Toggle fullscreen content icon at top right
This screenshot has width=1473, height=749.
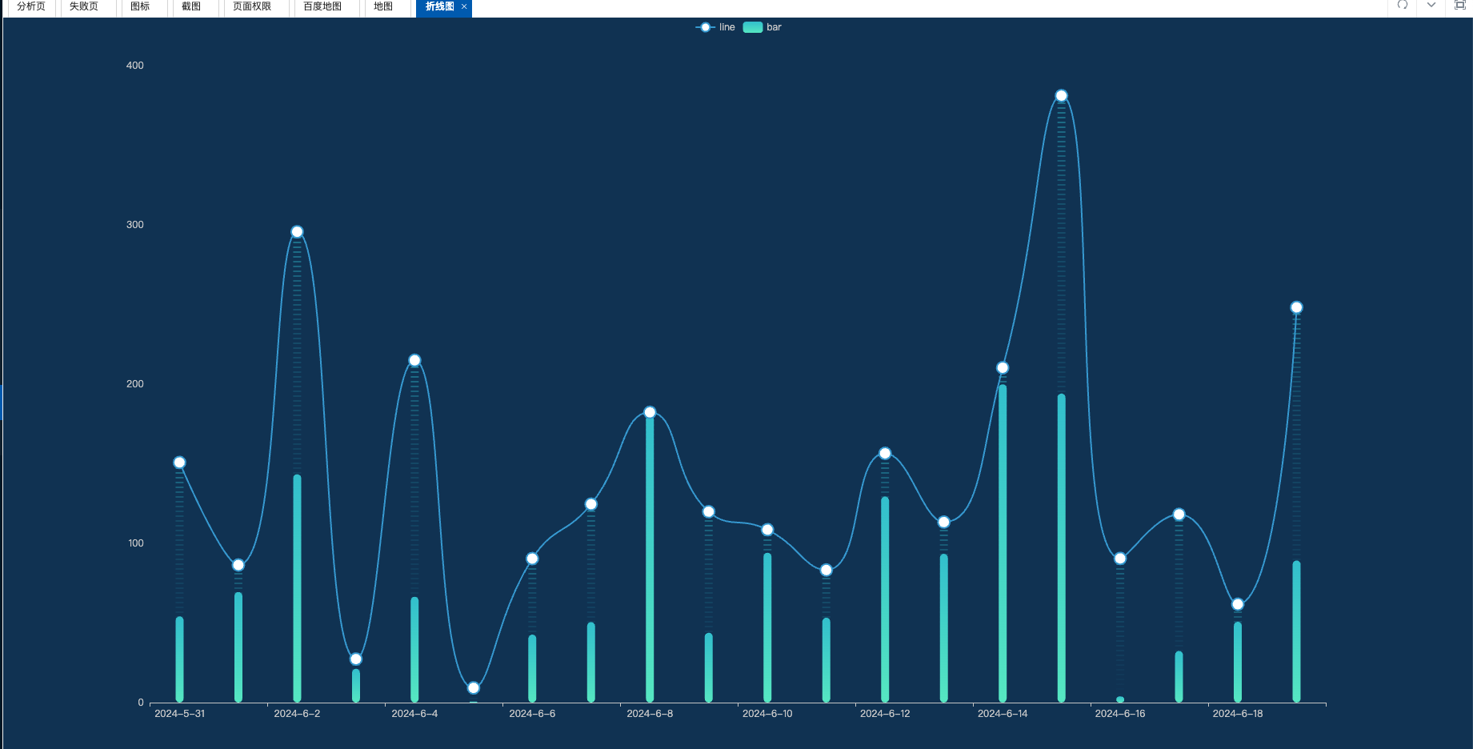pyautogui.click(x=1459, y=5)
